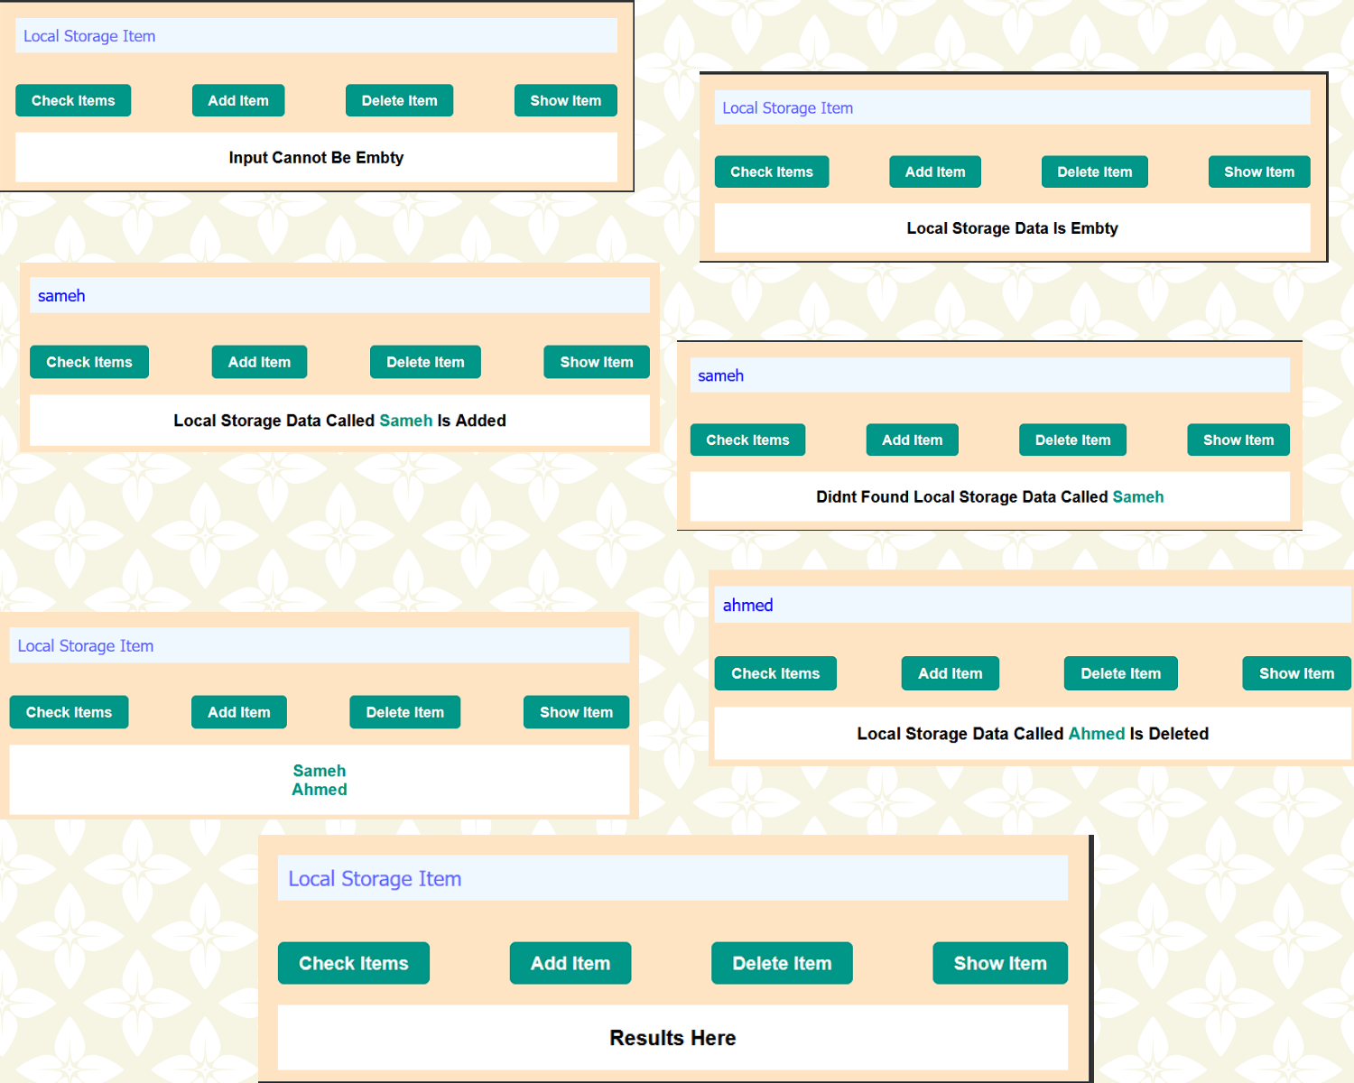Click Add Item in the 'Input Cannot Be Embty' panel
The height and width of the screenshot is (1083, 1354).
(x=237, y=100)
